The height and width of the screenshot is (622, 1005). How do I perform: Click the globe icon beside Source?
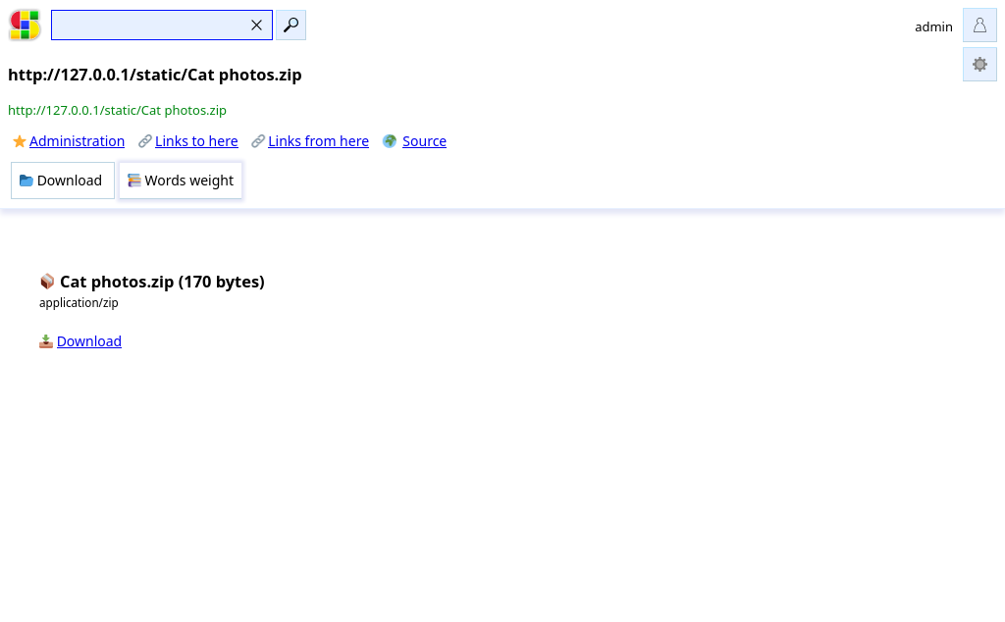coord(390,141)
